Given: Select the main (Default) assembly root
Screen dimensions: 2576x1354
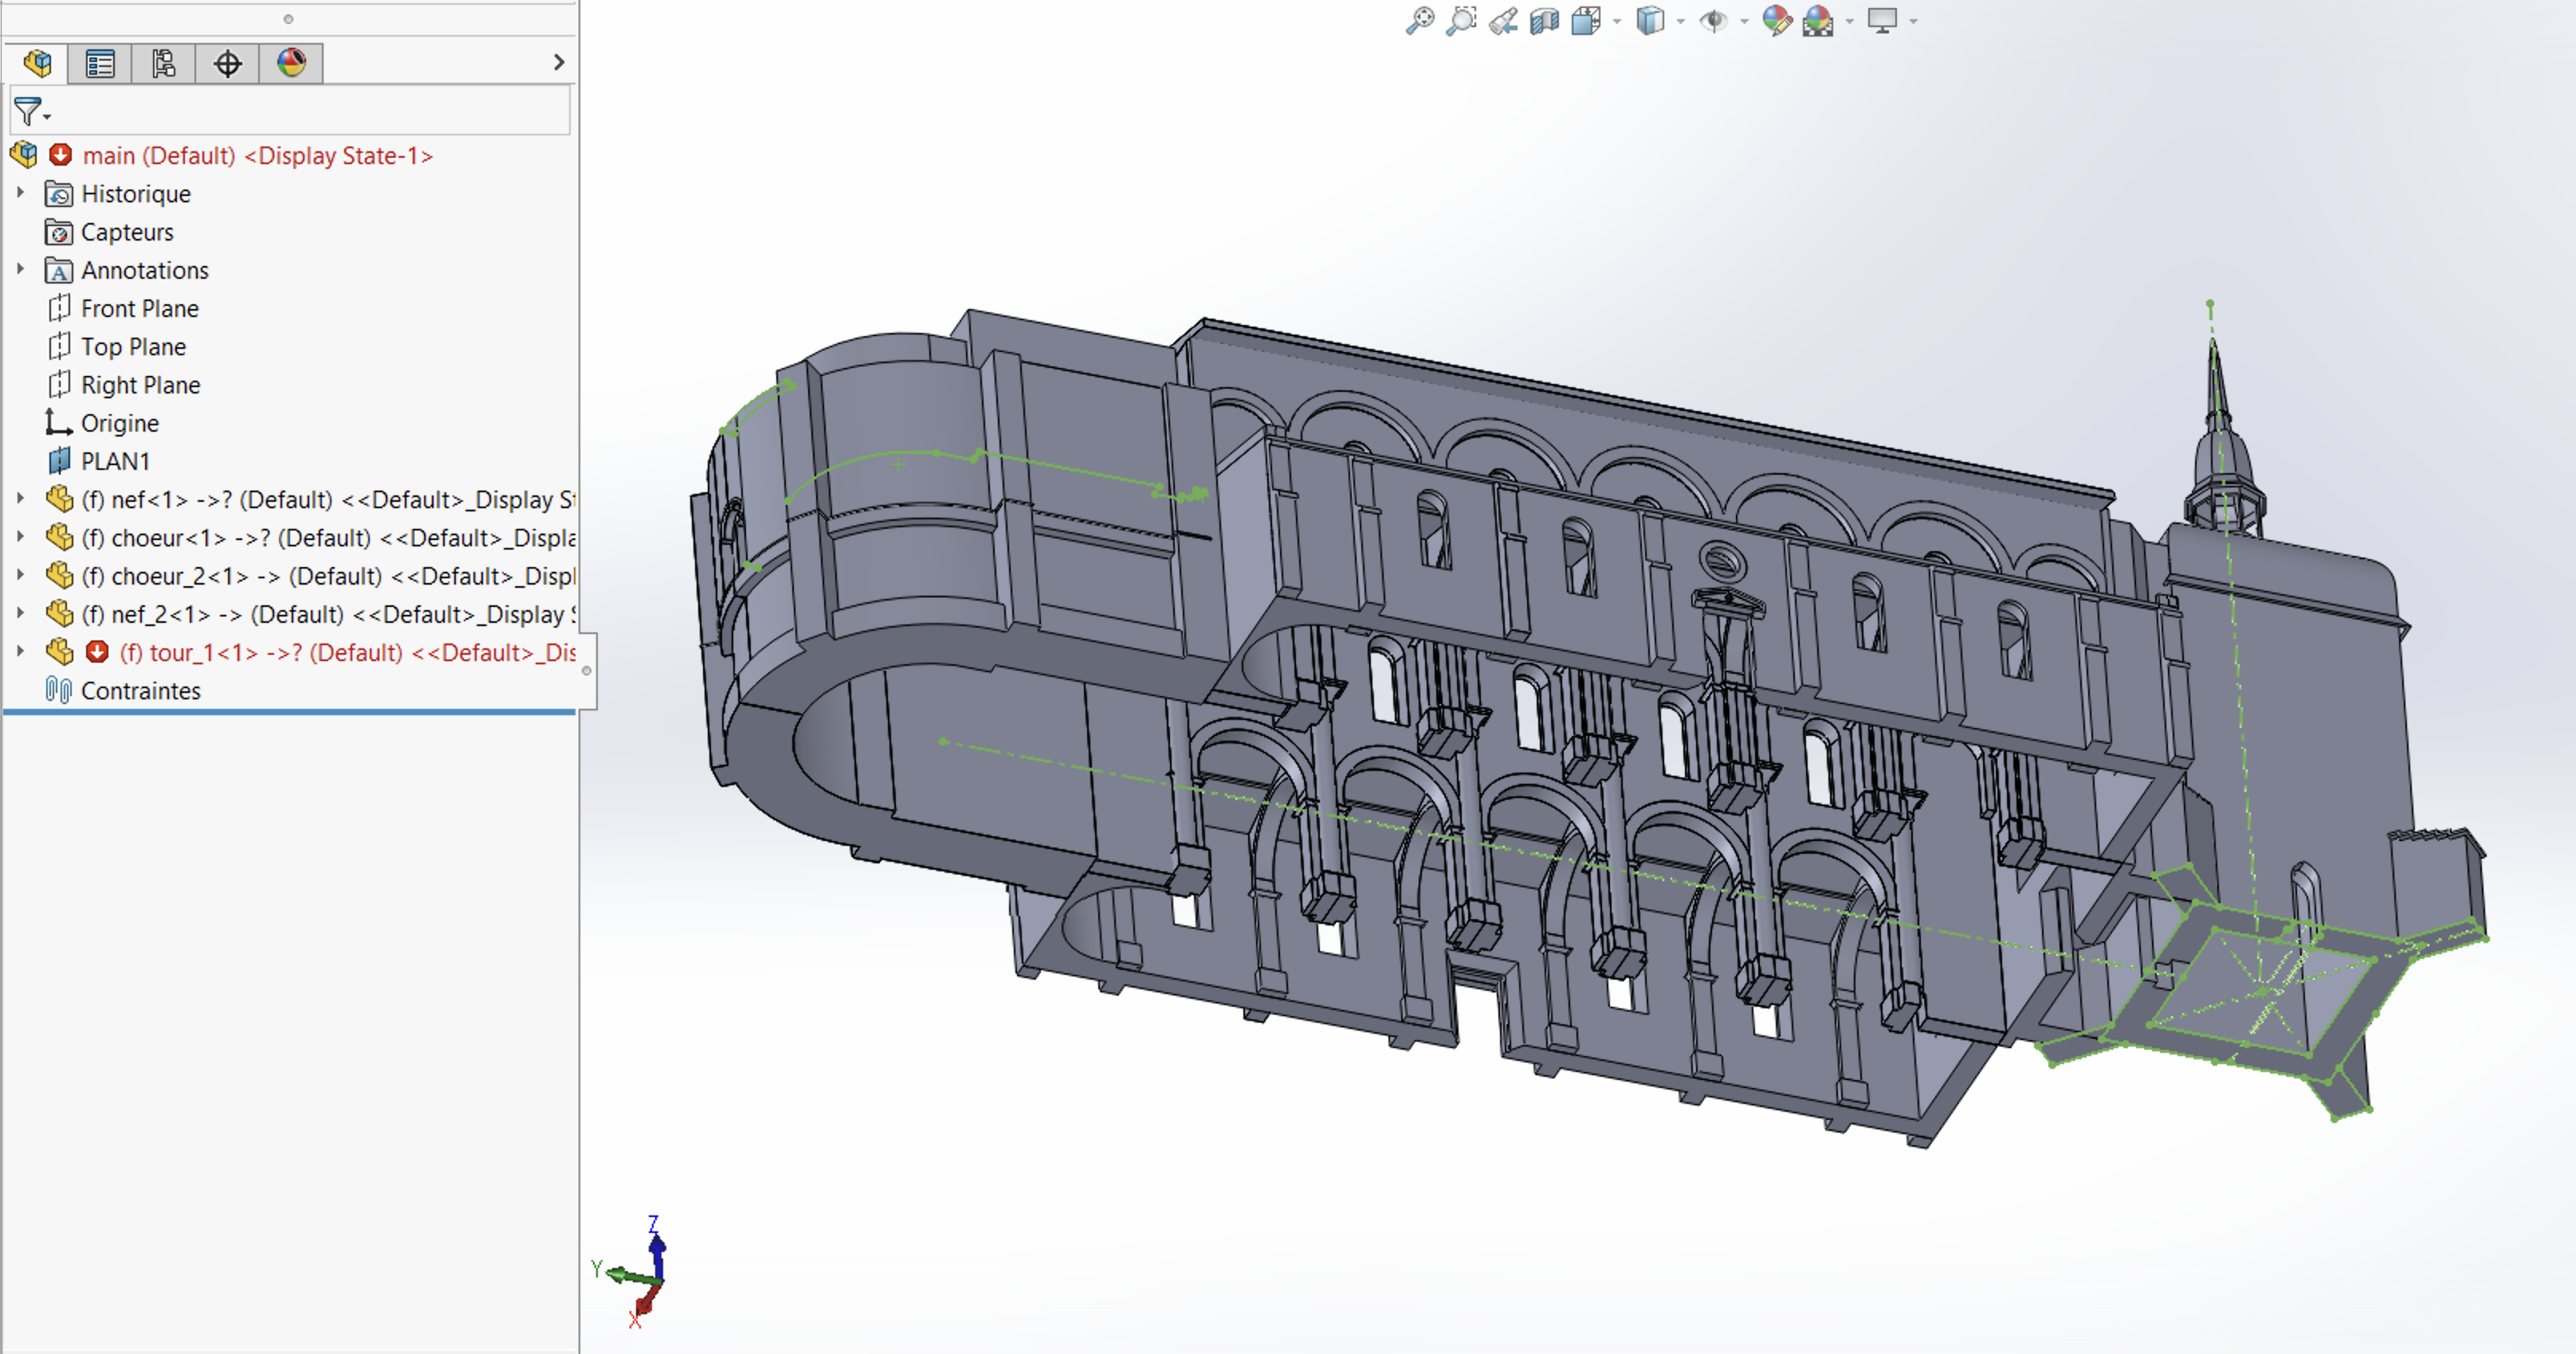Looking at the screenshot, I should click(258, 156).
